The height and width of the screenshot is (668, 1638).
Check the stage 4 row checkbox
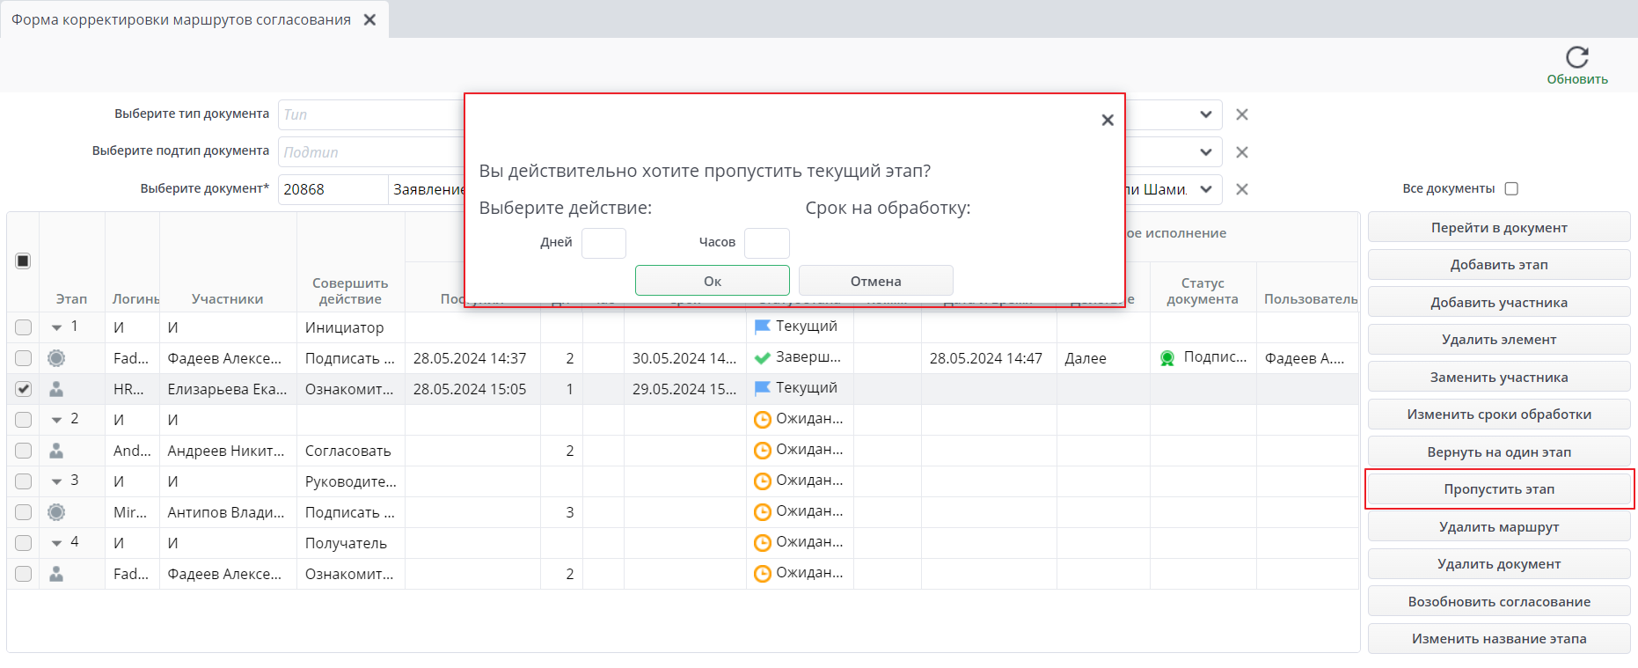23,543
